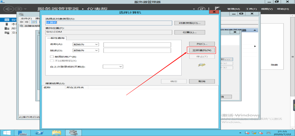
Task: Open the Windows Start button
Action: point(6,133)
